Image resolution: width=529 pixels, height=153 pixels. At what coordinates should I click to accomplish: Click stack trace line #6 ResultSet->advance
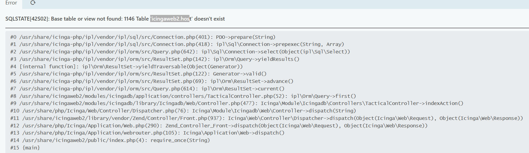tap(152, 81)
